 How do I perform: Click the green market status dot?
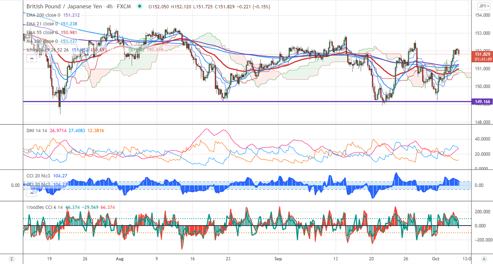tap(139, 6)
